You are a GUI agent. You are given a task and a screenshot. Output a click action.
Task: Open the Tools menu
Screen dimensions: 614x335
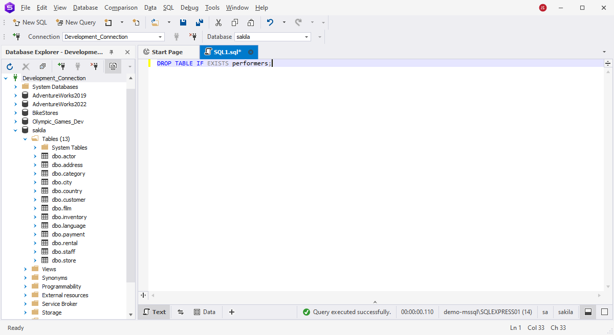212,8
